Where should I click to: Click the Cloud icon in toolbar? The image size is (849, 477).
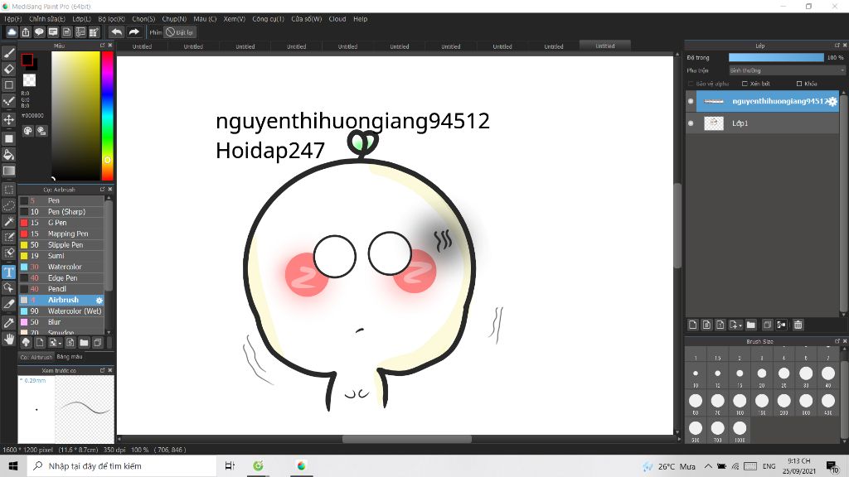pyautogui.click(x=12, y=32)
